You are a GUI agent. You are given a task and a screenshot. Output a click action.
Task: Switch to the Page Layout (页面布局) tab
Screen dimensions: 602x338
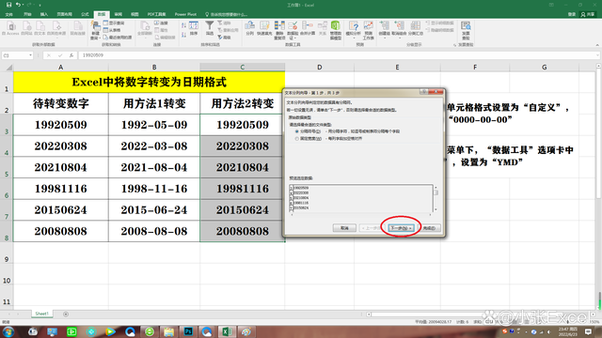tap(65, 14)
